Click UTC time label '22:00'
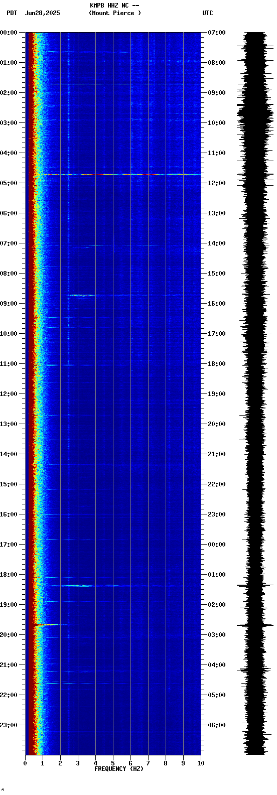This screenshot has height=795, width=277. (217, 484)
